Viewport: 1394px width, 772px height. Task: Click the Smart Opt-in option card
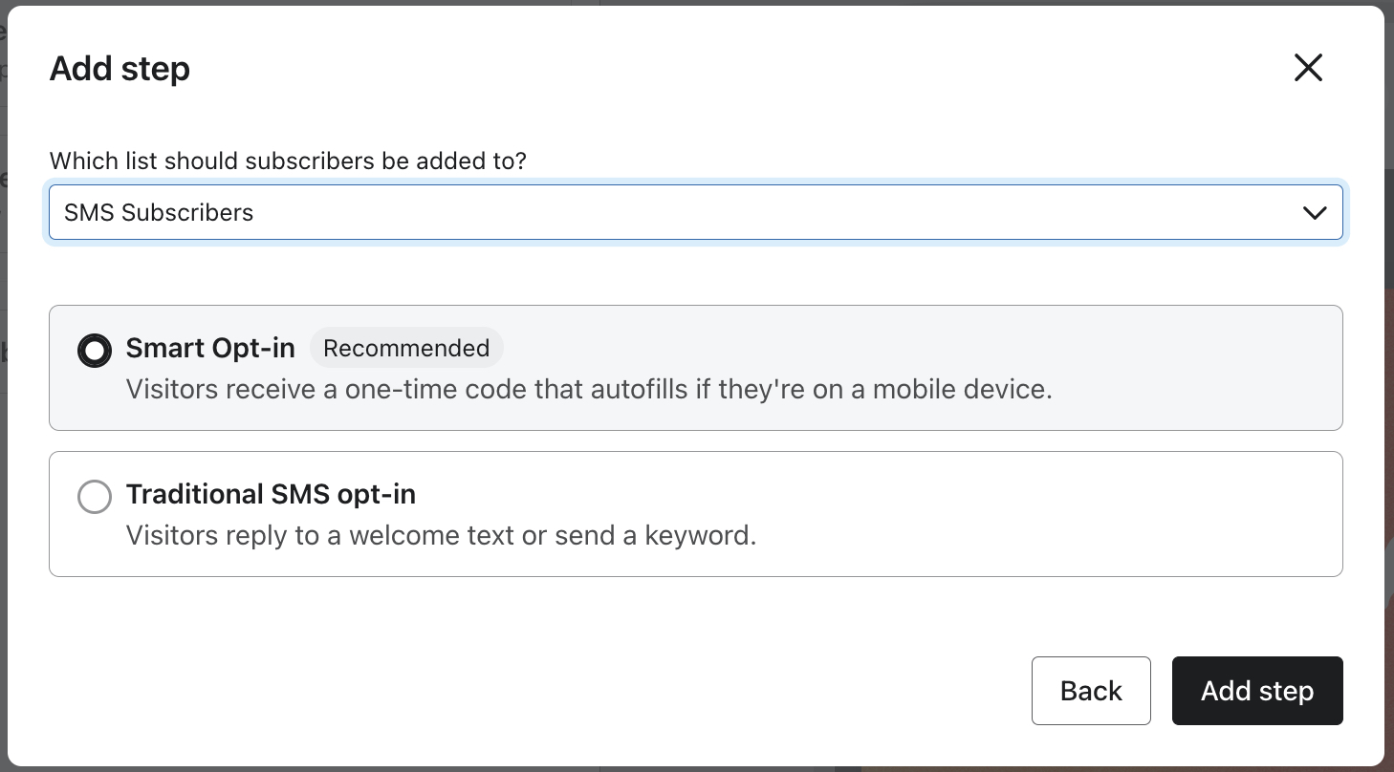point(696,368)
